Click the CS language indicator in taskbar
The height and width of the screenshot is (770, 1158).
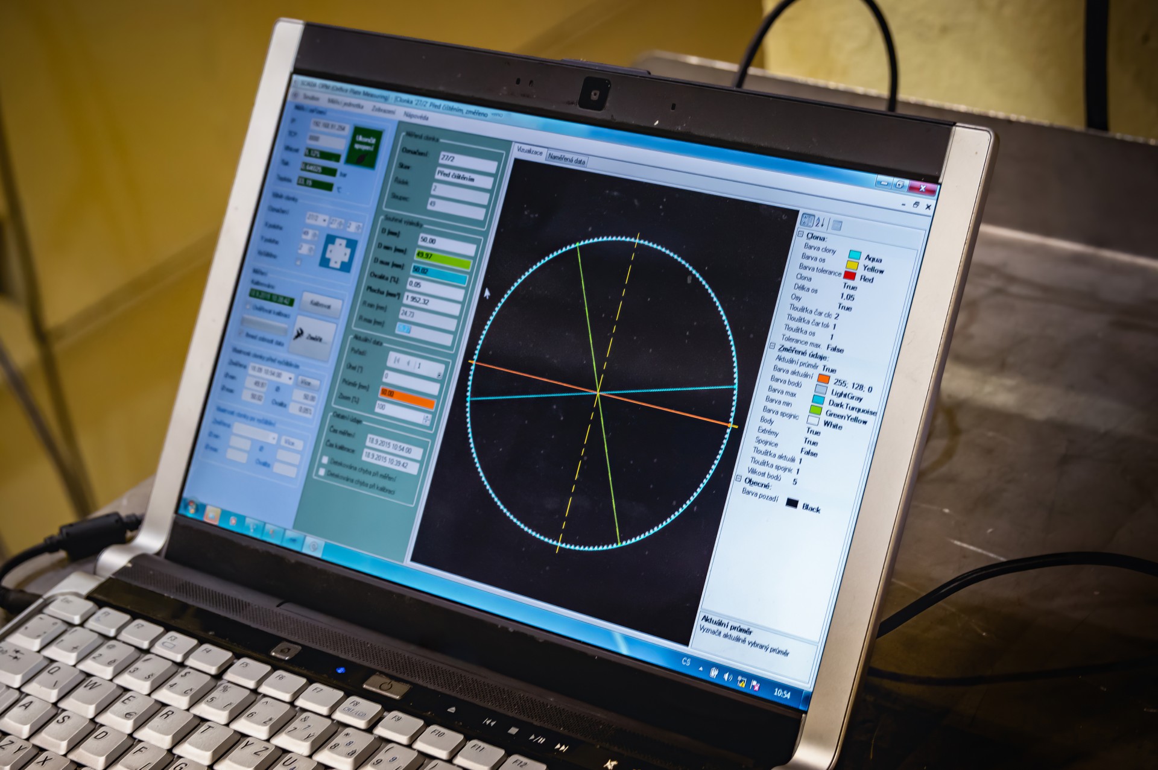(686, 661)
